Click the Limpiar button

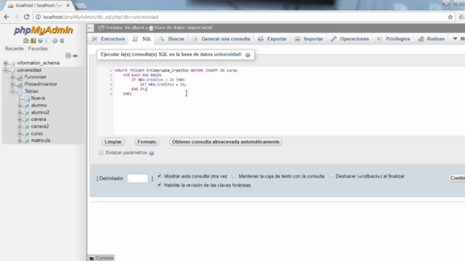tap(113, 142)
